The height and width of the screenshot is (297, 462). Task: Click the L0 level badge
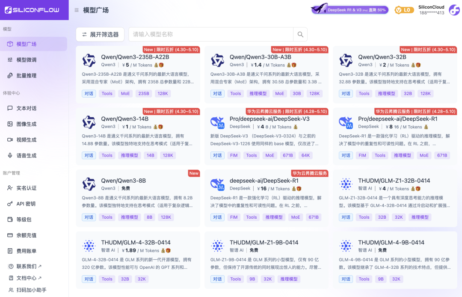(x=404, y=10)
